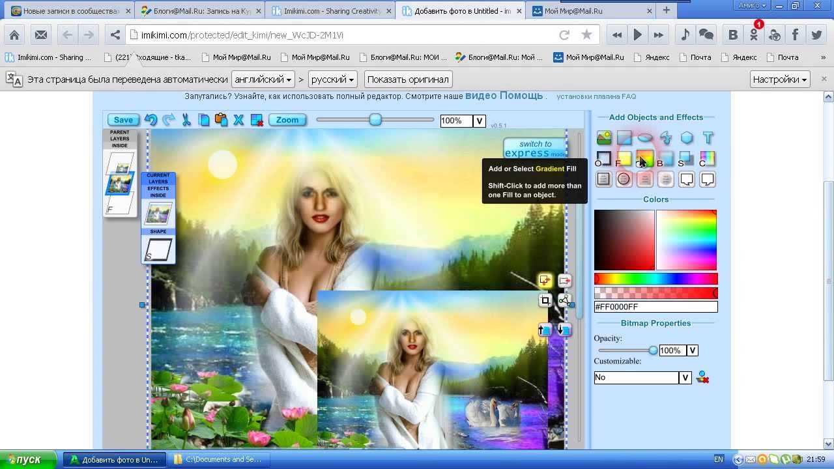Move layer up with the arrow icon
The width and height of the screenshot is (834, 469).
pos(545,330)
